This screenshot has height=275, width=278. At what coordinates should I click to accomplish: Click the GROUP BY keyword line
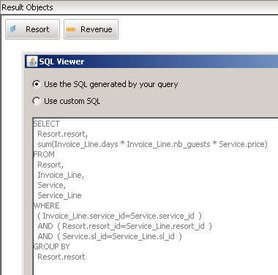[x=51, y=246]
